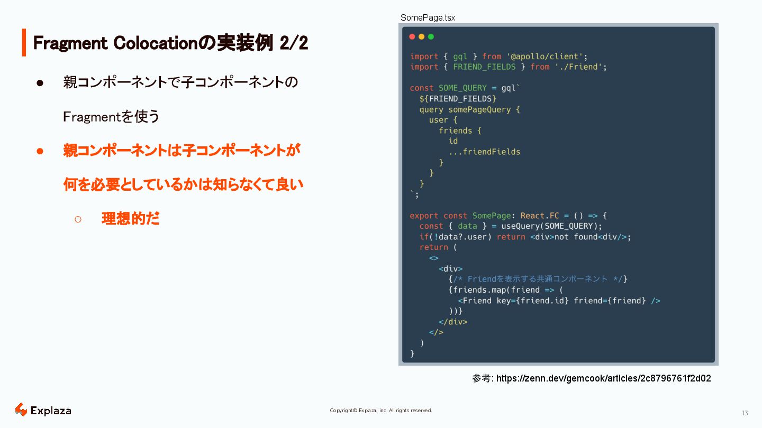
Task: Click the closing '</div>' code line
Action: pos(453,322)
